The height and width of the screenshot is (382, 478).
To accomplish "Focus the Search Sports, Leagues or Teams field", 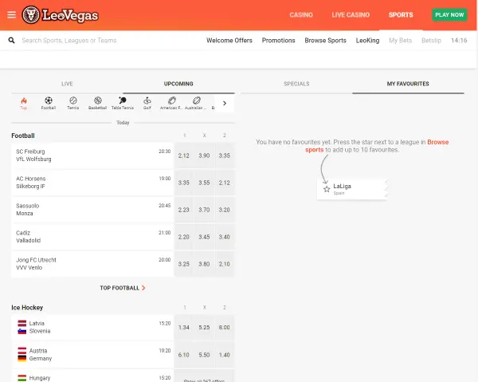I will pyautogui.click(x=69, y=41).
